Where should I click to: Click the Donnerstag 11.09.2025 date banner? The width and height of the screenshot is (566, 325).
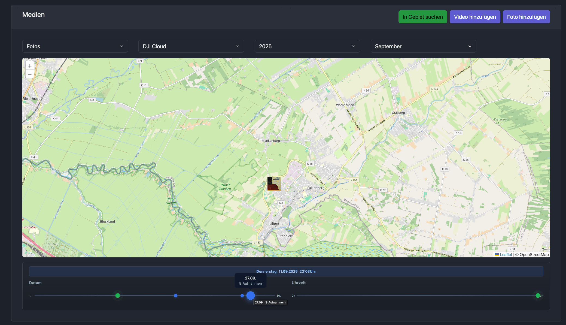point(286,272)
